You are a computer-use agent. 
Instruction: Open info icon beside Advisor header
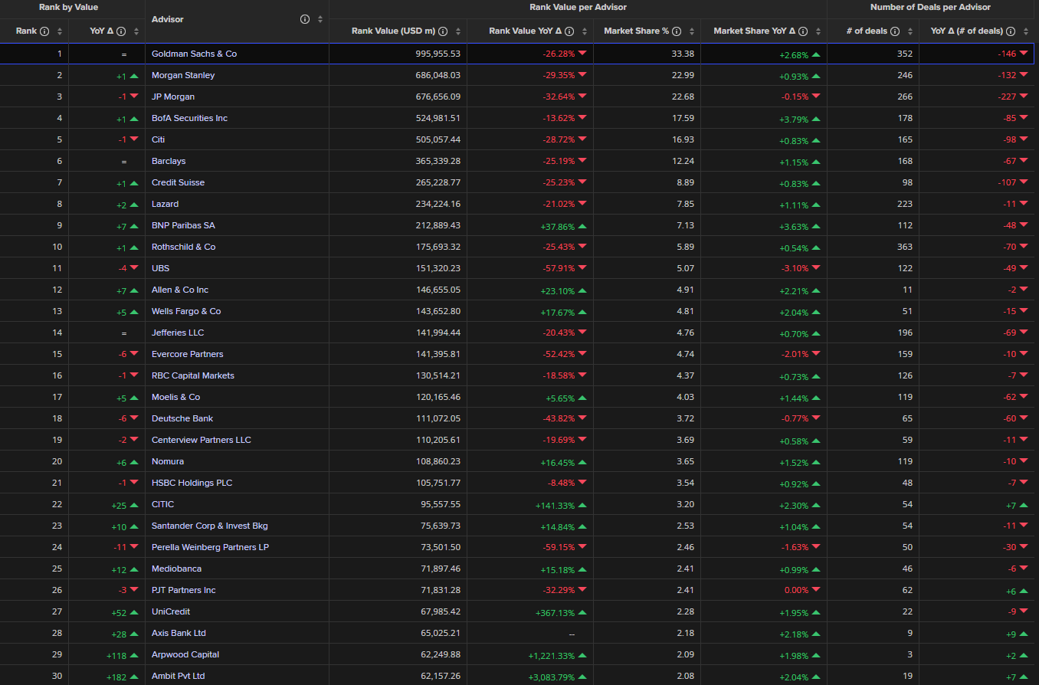pyautogui.click(x=305, y=19)
